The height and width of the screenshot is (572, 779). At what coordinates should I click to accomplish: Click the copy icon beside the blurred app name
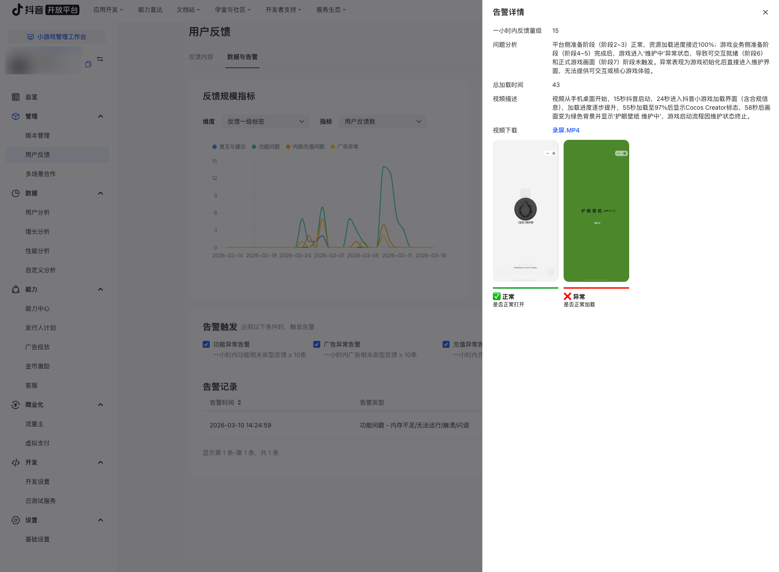[x=88, y=64]
